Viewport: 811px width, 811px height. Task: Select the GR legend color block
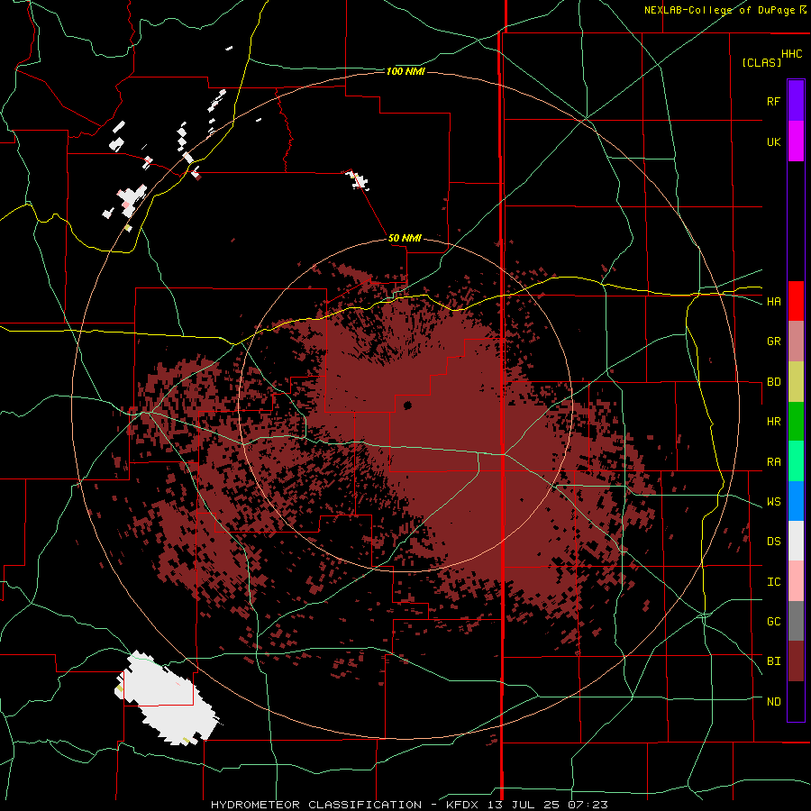(796, 342)
